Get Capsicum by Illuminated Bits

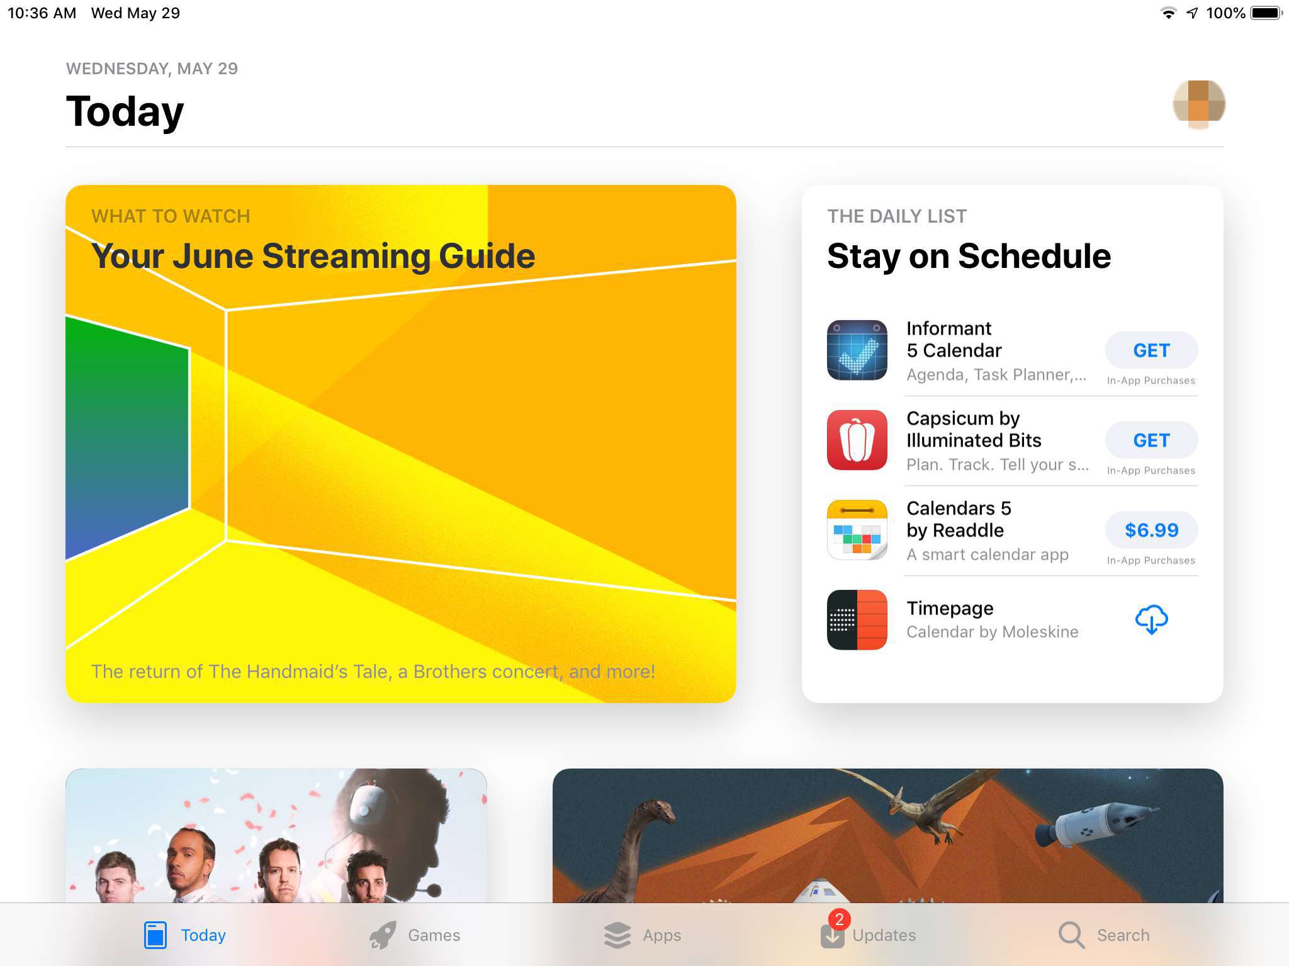[1152, 440]
